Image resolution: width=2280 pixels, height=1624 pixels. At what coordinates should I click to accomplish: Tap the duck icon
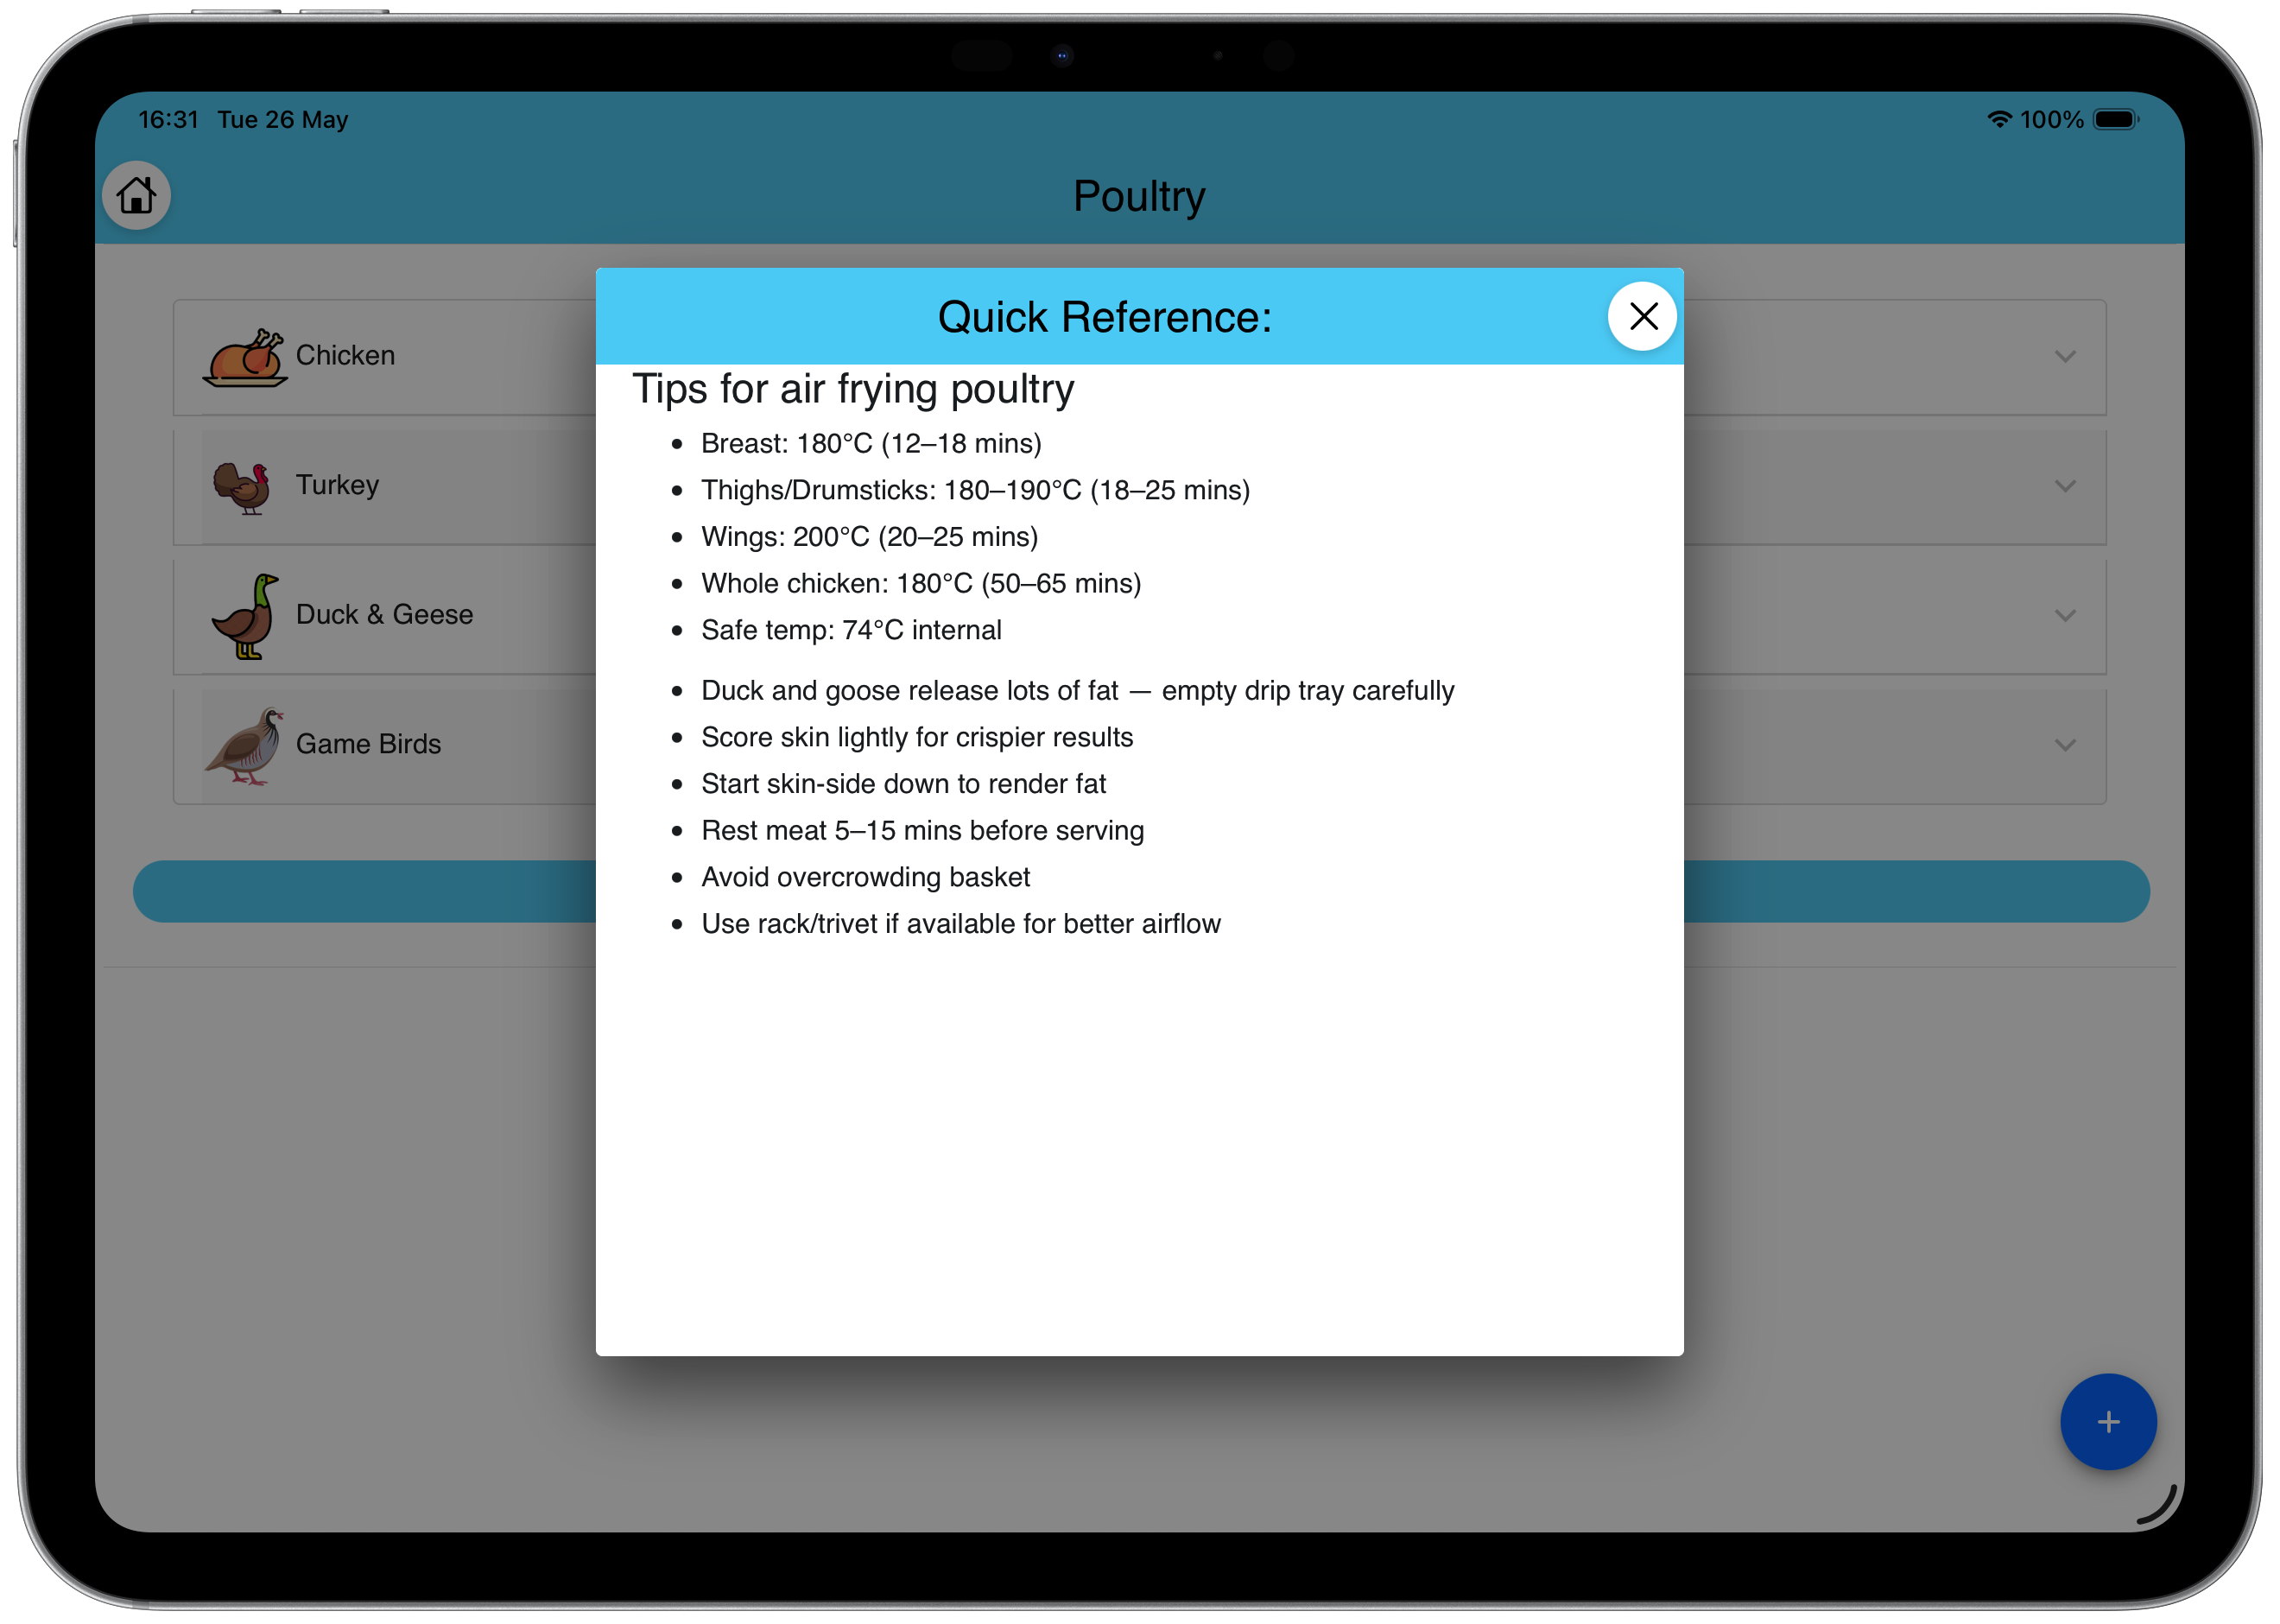click(x=246, y=616)
